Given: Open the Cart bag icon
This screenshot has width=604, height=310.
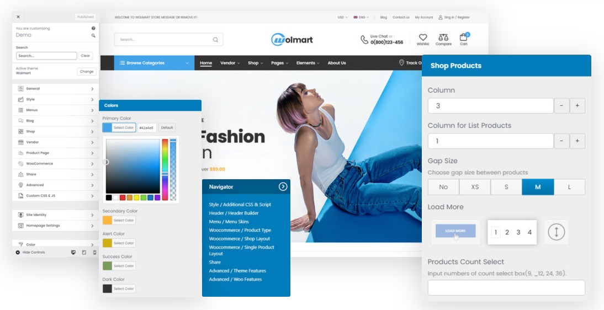Looking at the screenshot, I should tap(463, 38).
